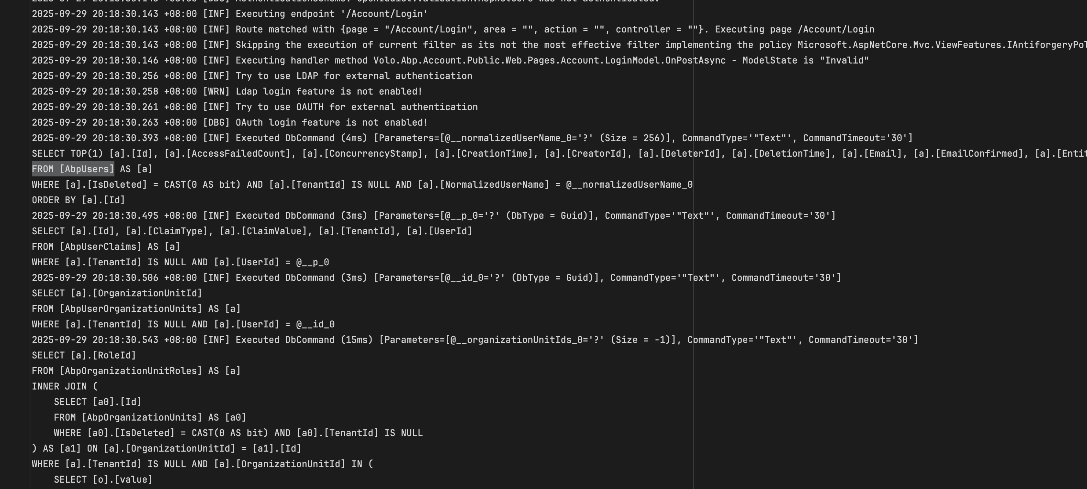Click the INNER JOIN ( line
Image resolution: width=1087 pixels, height=489 pixels.
(x=65, y=387)
